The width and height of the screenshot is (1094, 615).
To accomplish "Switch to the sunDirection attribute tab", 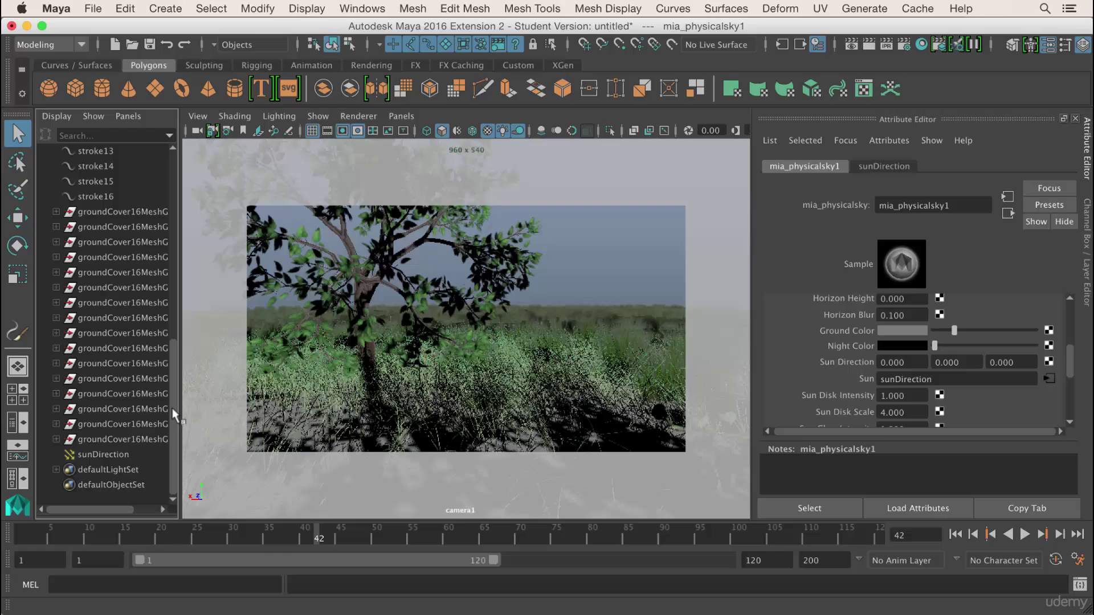I will point(884,166).
